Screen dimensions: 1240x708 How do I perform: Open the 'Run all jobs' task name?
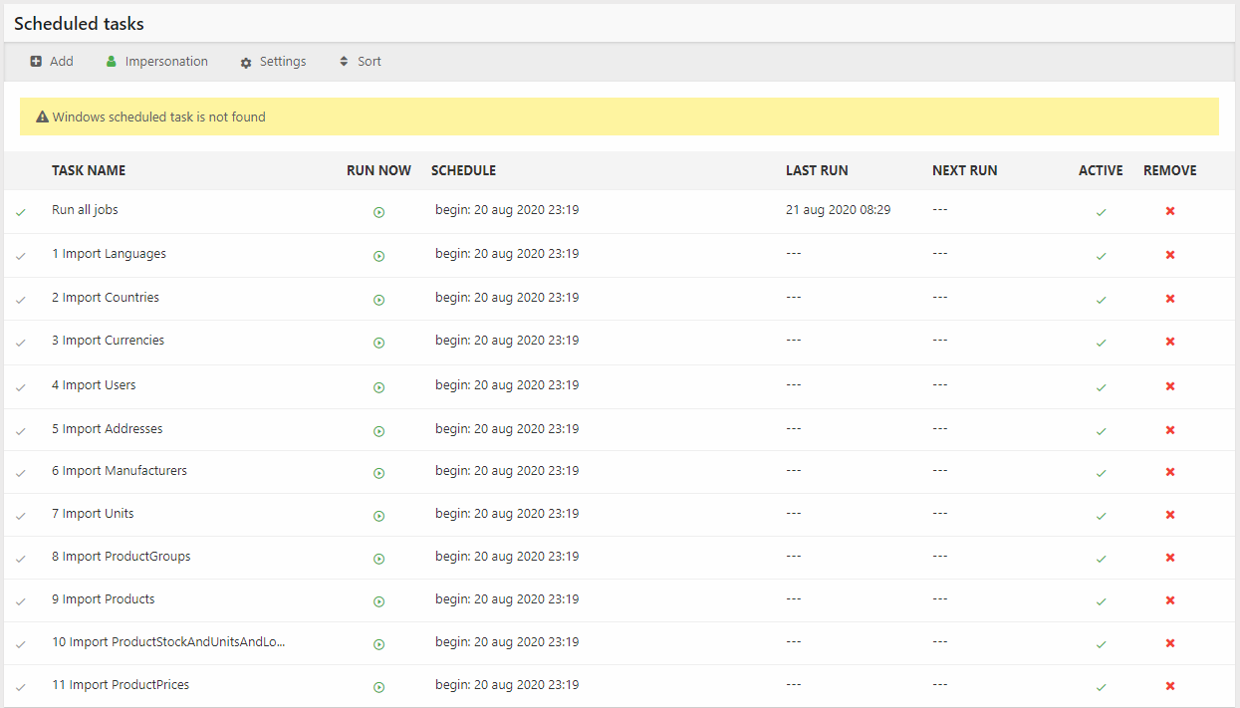[x=85, y=210]
